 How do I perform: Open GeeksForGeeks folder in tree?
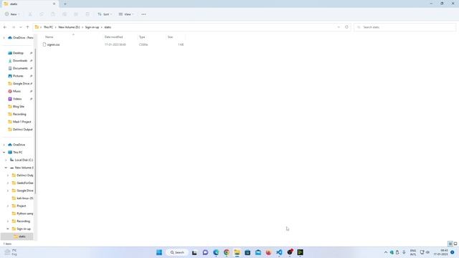25,183
